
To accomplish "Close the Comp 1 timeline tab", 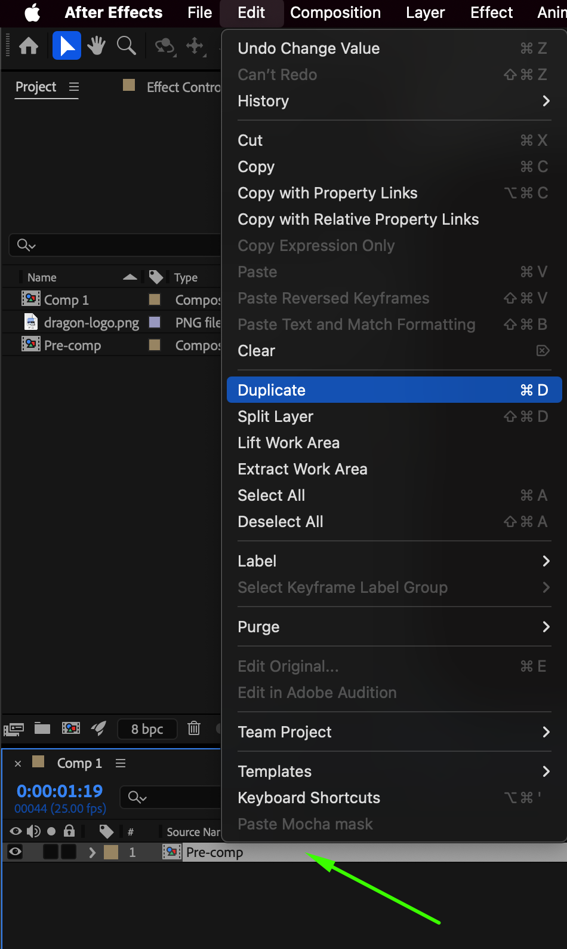I will [x=18, y=763].
